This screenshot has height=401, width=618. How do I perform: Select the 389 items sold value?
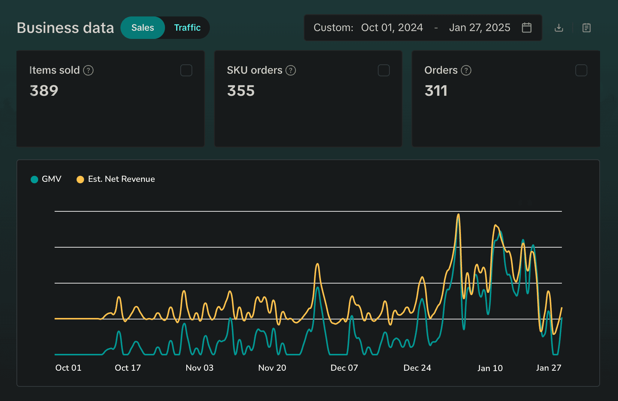tap(44, 91)
